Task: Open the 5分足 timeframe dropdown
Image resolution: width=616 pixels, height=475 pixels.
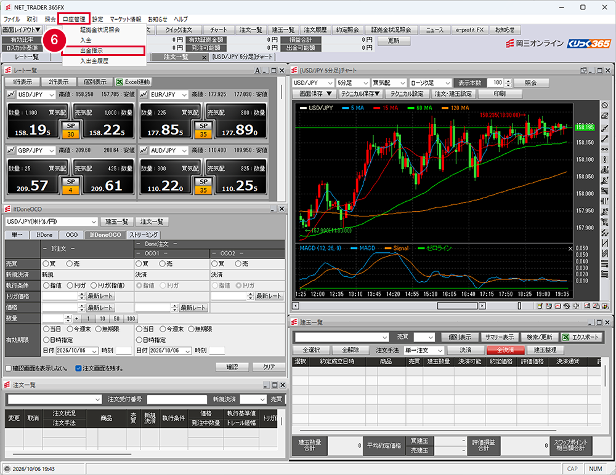Action: (353, 83)
